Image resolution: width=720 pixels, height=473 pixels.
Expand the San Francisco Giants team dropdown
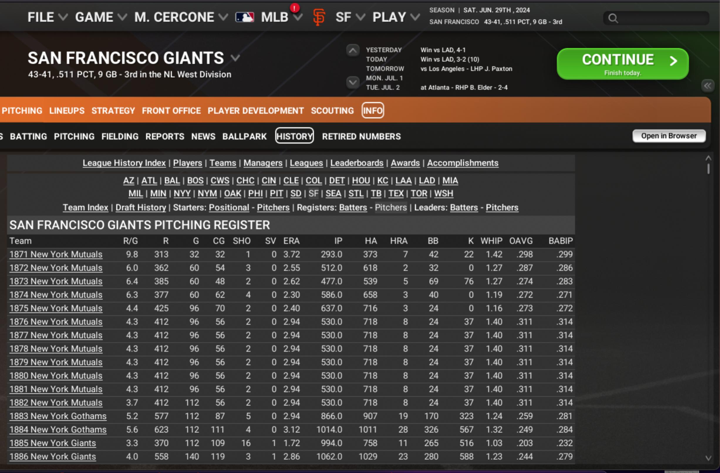[235, 58]
